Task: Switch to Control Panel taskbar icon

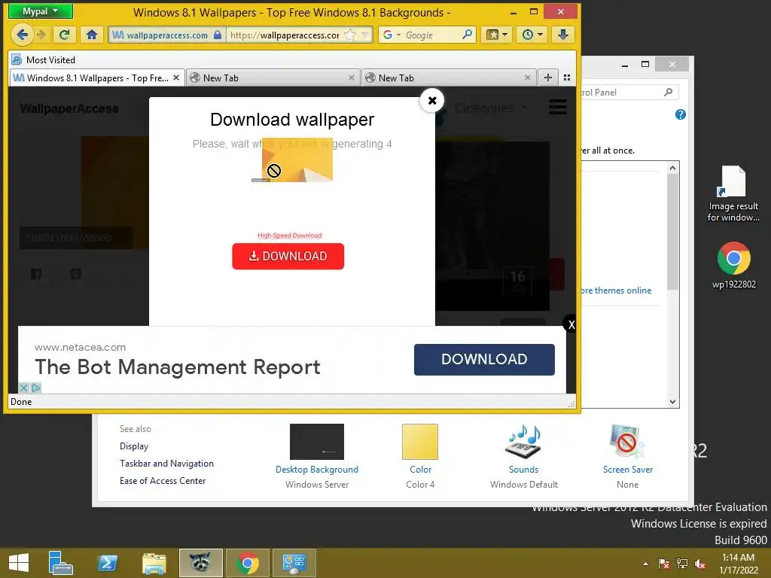Action: point(294,563)
